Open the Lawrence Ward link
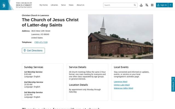The height and width of the screenshot is (109, 175). [121, 82]
